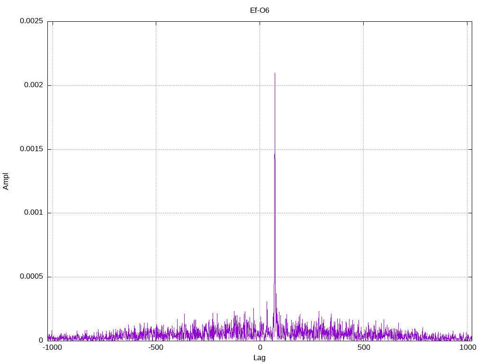Click the -500 x-axis tick label
Viewport: 485px width, 364px height.
(x=155, y=347)
